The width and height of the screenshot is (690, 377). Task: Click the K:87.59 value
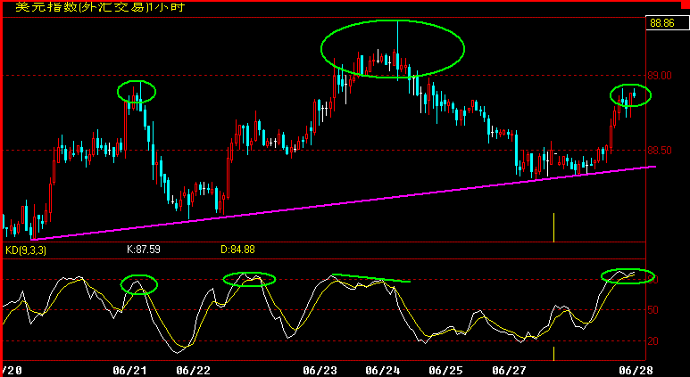point(144,250)
